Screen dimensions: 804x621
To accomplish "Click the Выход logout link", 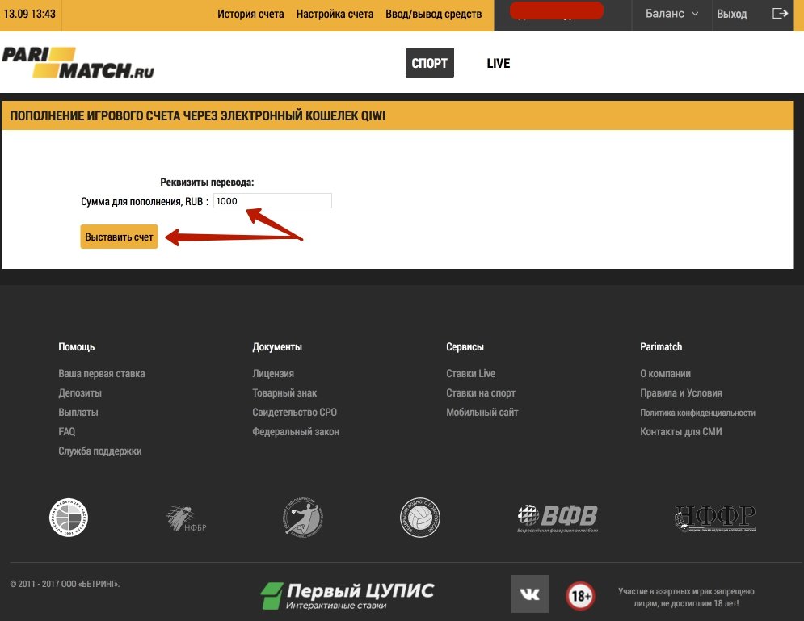I will (732, 14).
